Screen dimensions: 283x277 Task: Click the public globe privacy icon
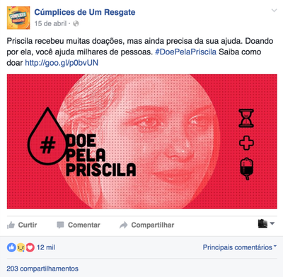(x=76, y=23)
